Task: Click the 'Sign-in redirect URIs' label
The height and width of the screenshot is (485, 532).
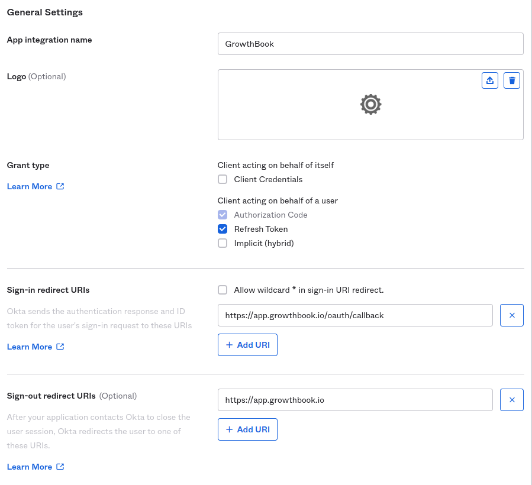Action: (x=48, y=290)
